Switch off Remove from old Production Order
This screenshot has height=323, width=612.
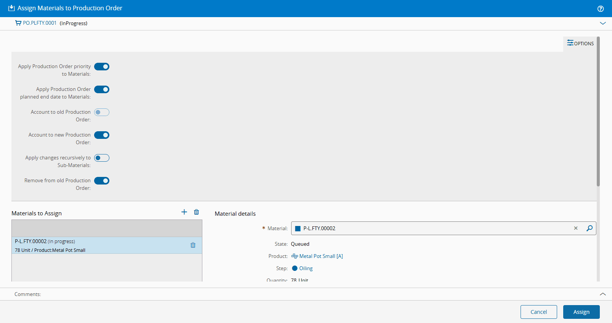[102, 181]
